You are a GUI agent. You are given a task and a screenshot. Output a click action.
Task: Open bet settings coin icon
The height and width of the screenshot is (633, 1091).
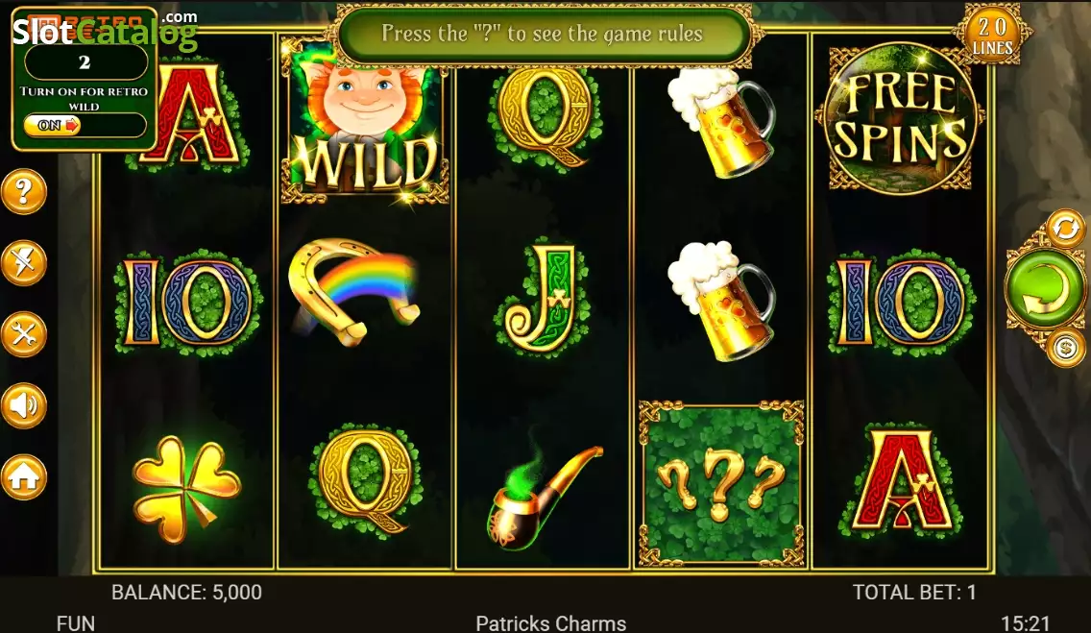point(1065,347)
